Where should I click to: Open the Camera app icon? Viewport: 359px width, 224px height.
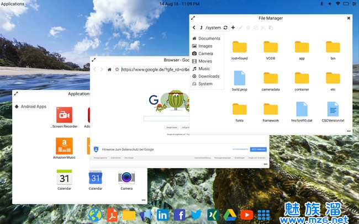[126, 177]
